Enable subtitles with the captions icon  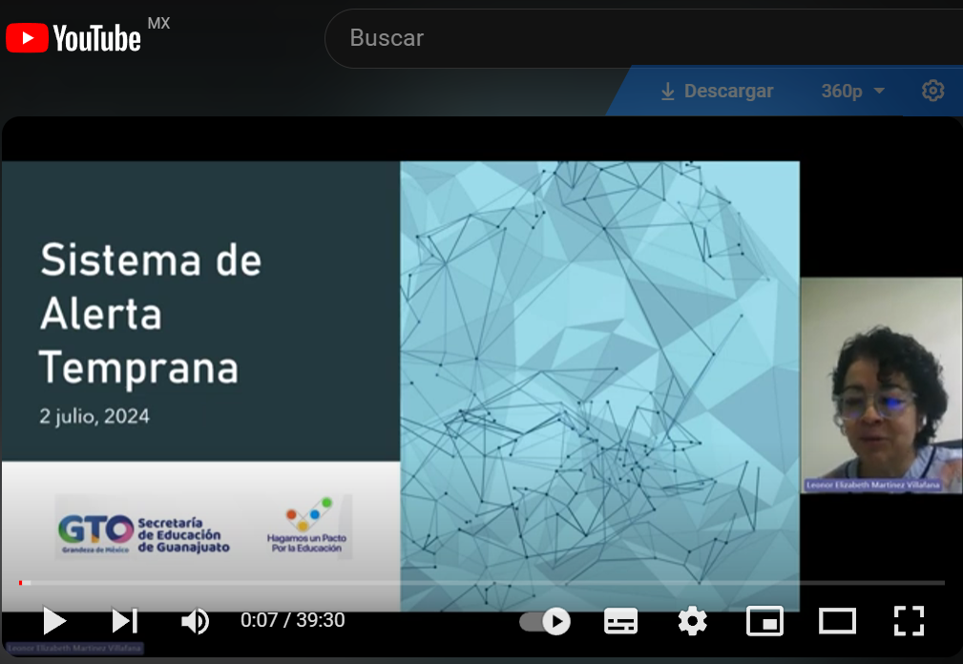click(x=620, y=621)
